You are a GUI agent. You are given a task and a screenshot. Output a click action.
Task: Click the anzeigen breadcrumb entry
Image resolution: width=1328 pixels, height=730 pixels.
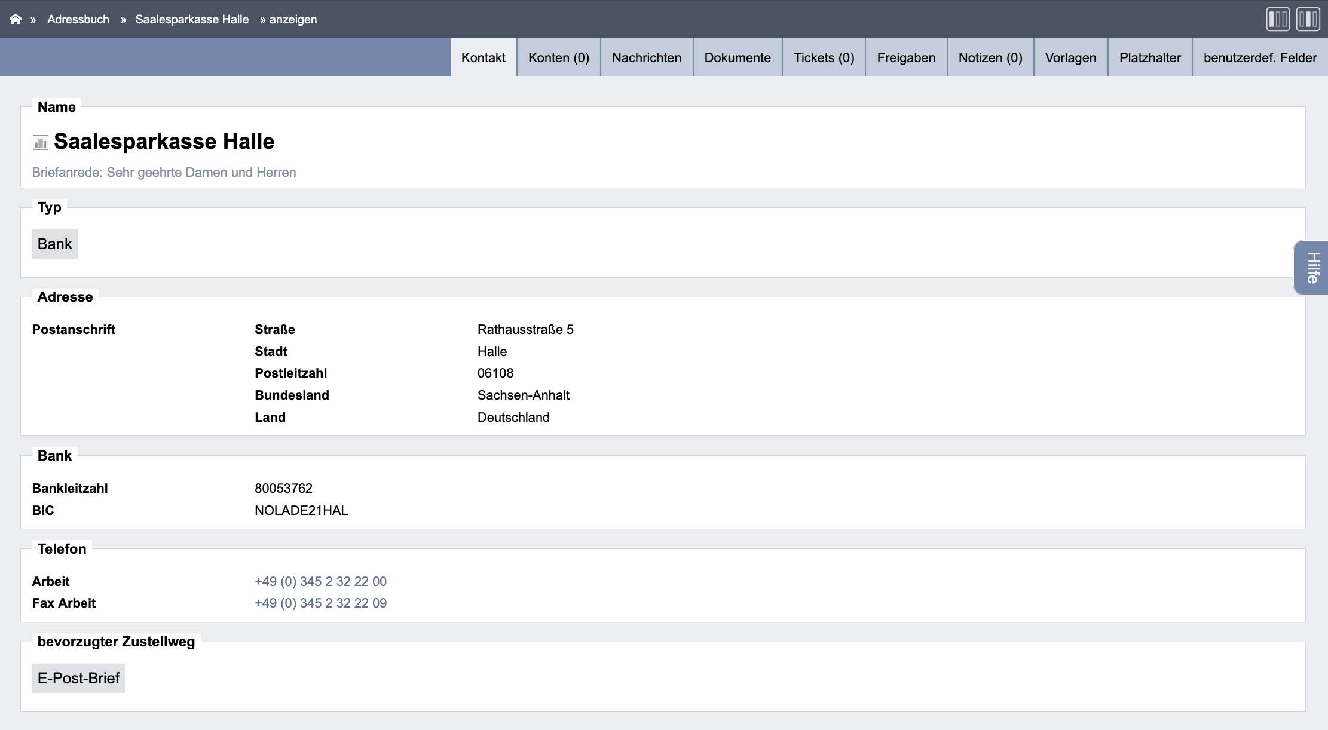coord(293,19)
